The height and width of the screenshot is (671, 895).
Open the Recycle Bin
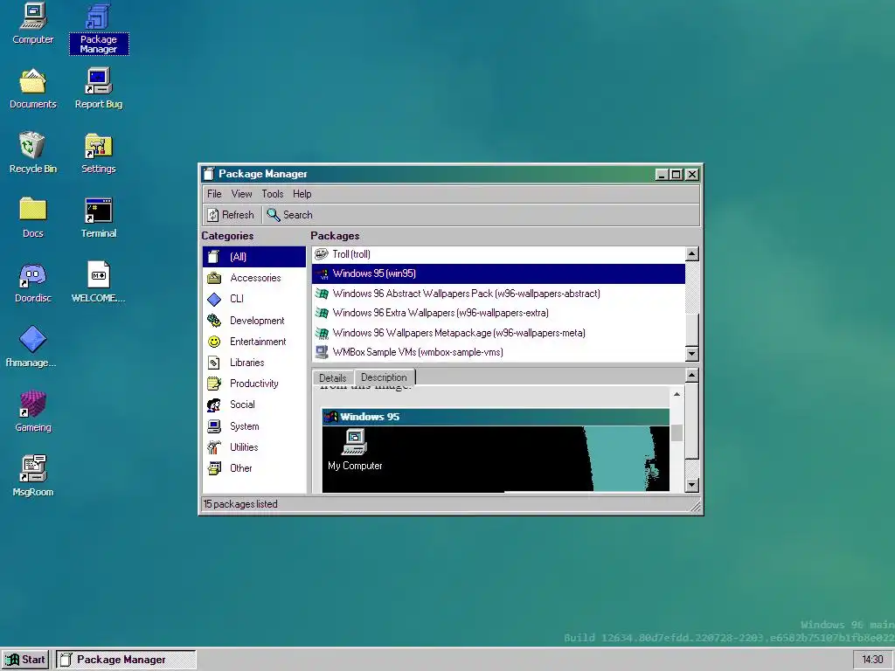click(x=33, y=153)
